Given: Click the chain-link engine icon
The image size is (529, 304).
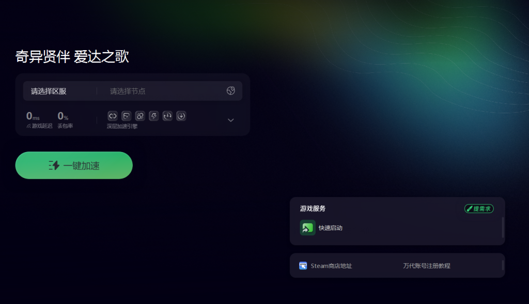Looking at the screenshot, I should tap(113, 116).
